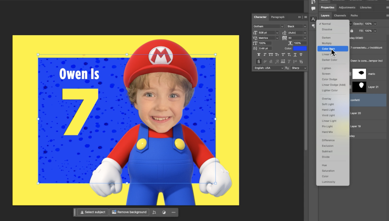Open more options in contextual task bar
The width and height of the screenshot is (389, 221).
[x=173, y=212]
